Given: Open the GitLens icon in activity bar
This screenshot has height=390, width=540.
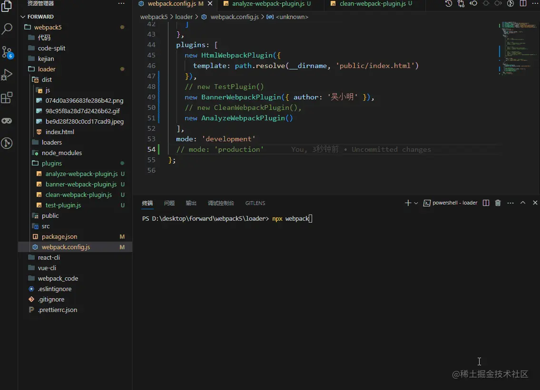Looking at the screenshot, I should 7,143.
